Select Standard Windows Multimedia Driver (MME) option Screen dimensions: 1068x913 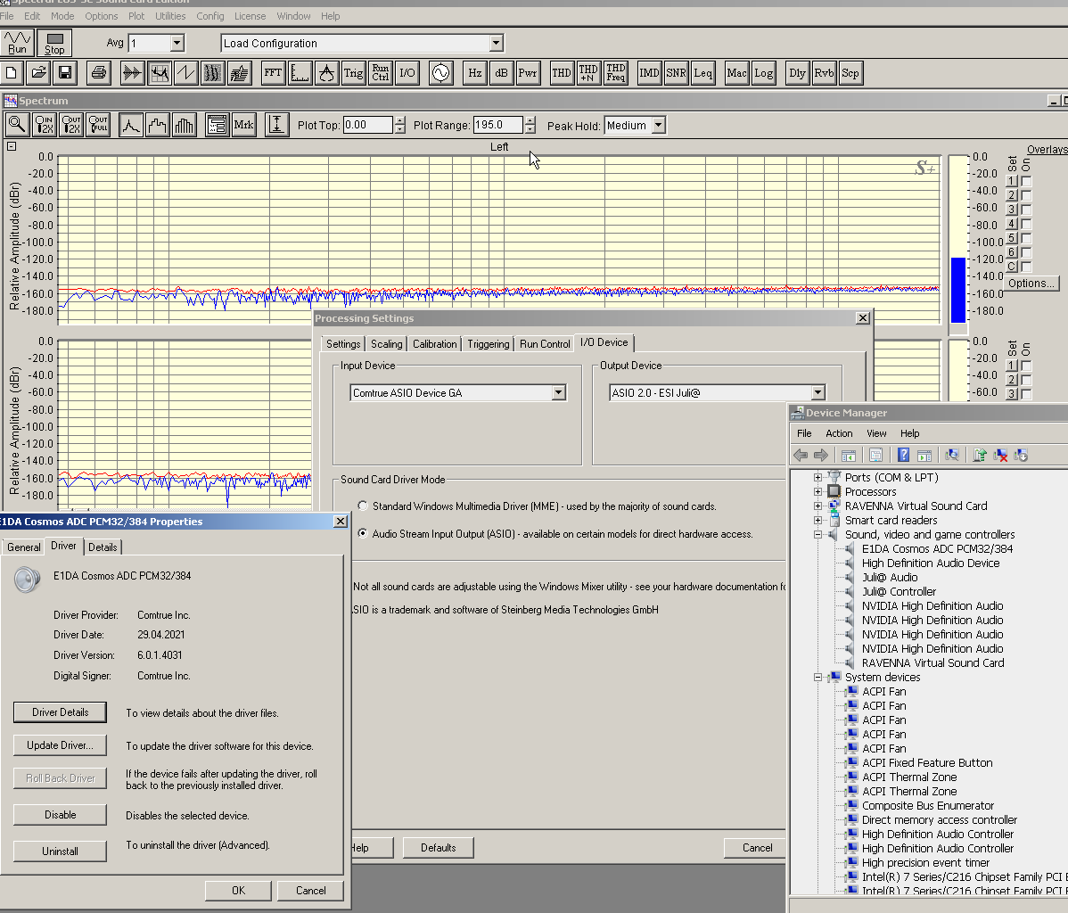pos(363,506)
